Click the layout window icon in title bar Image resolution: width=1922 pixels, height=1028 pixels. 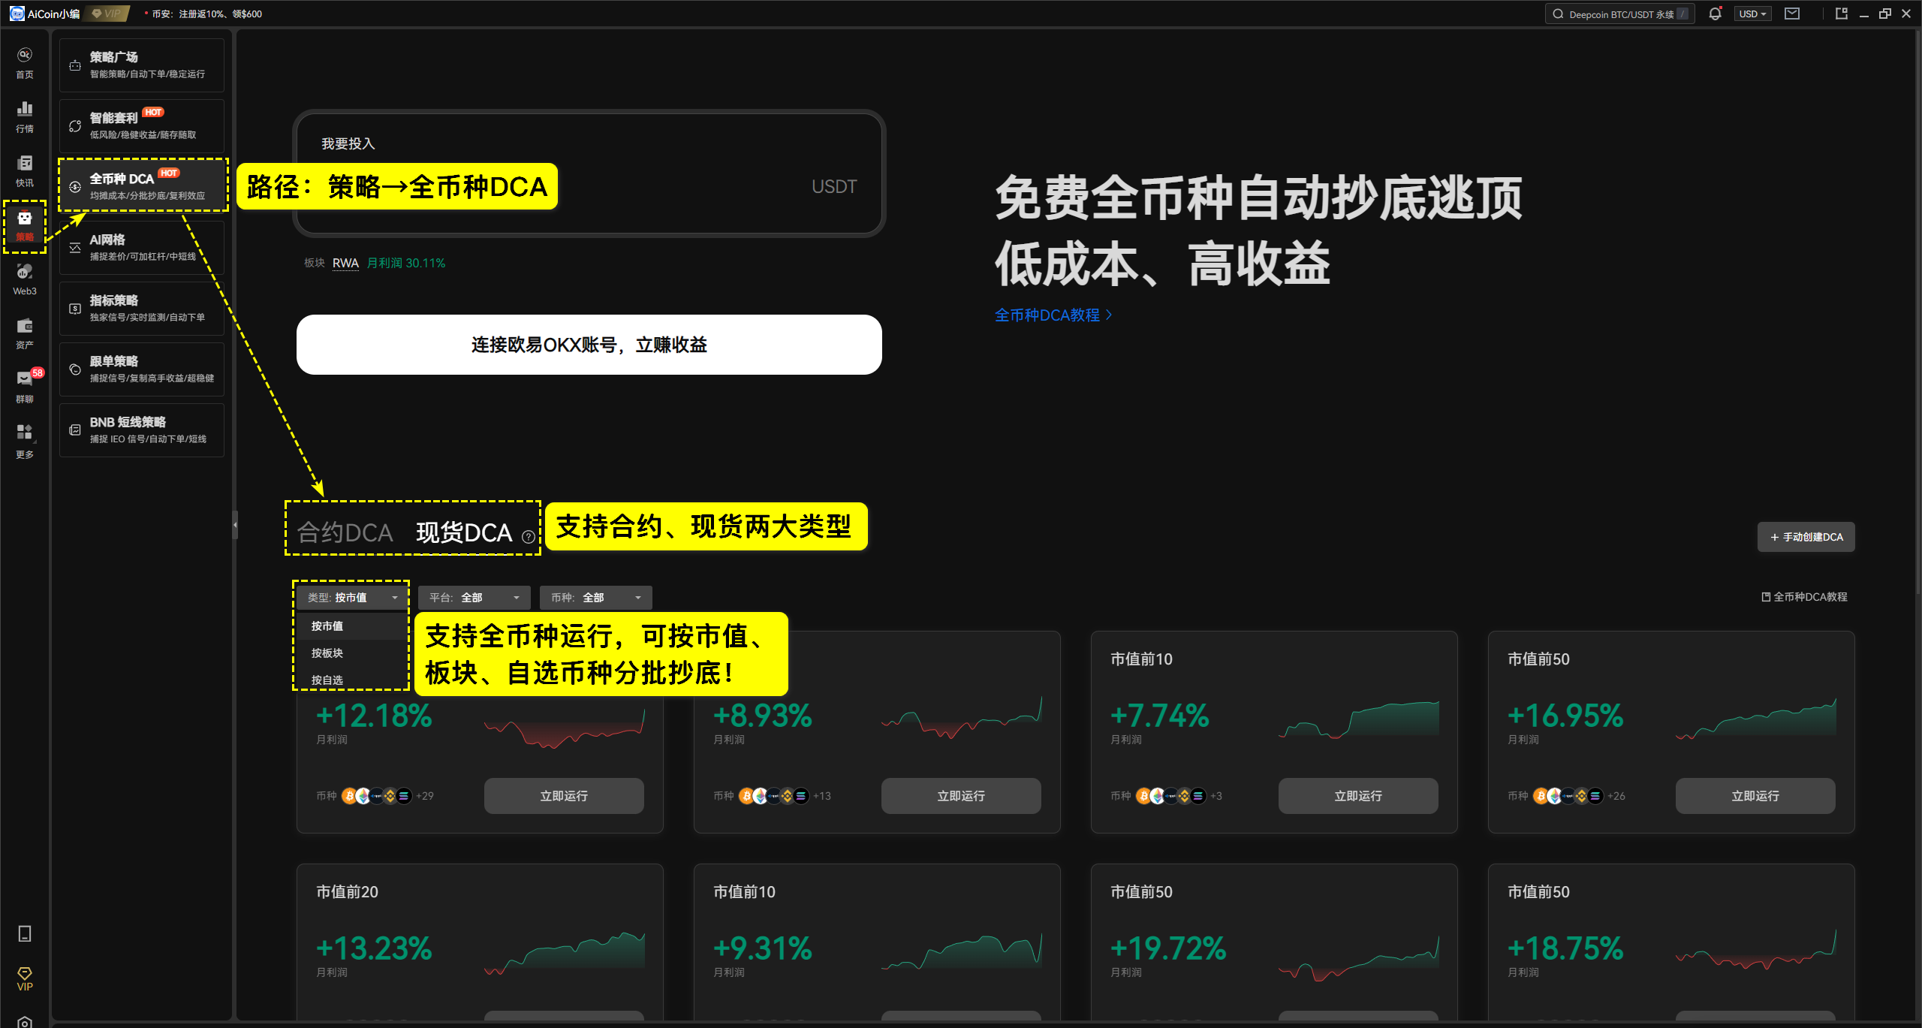tap(1841, 14)
